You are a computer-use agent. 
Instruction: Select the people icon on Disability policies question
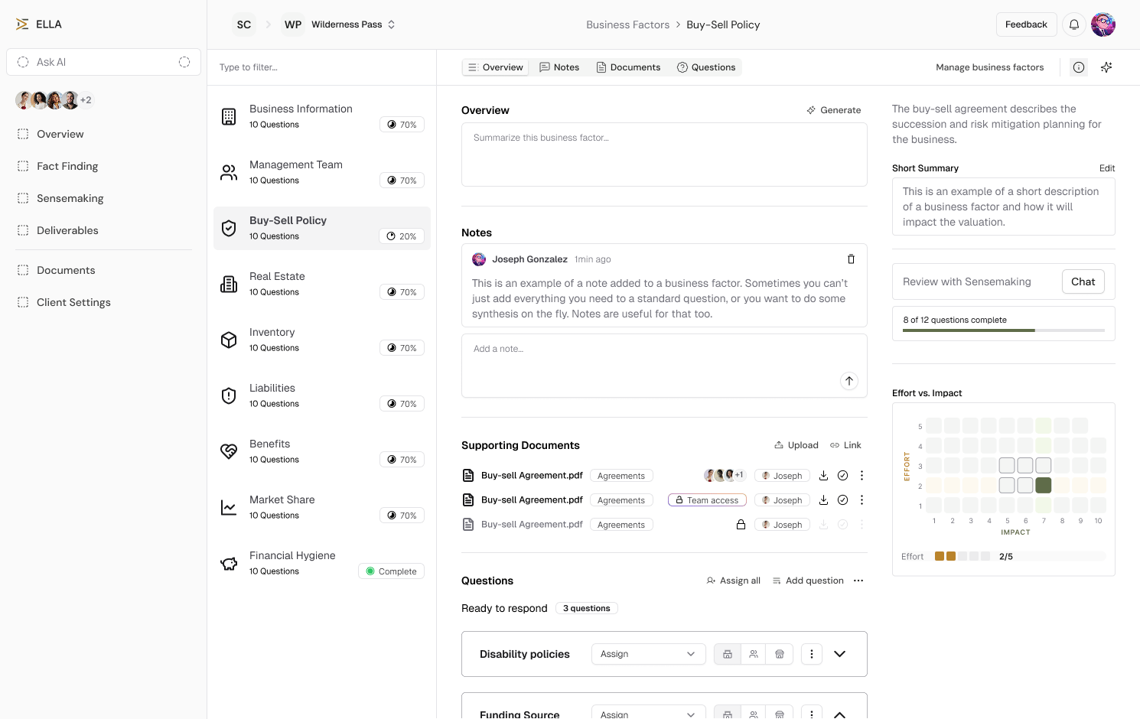(754, 654)
